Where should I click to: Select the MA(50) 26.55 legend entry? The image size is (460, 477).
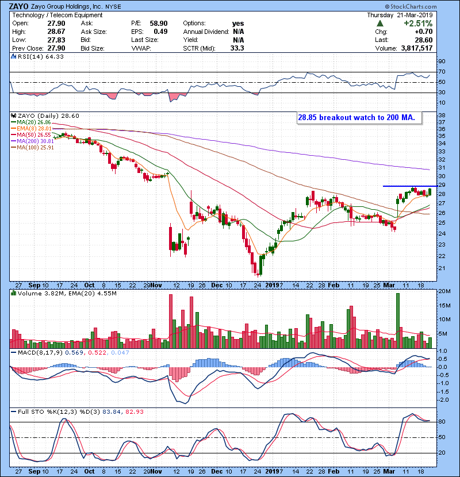30,134
